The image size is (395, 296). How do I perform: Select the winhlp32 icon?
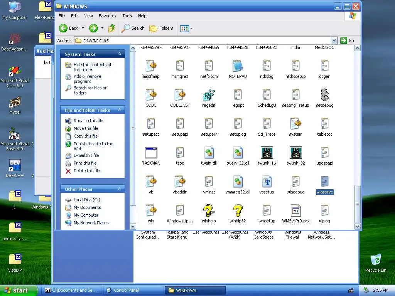238,211
